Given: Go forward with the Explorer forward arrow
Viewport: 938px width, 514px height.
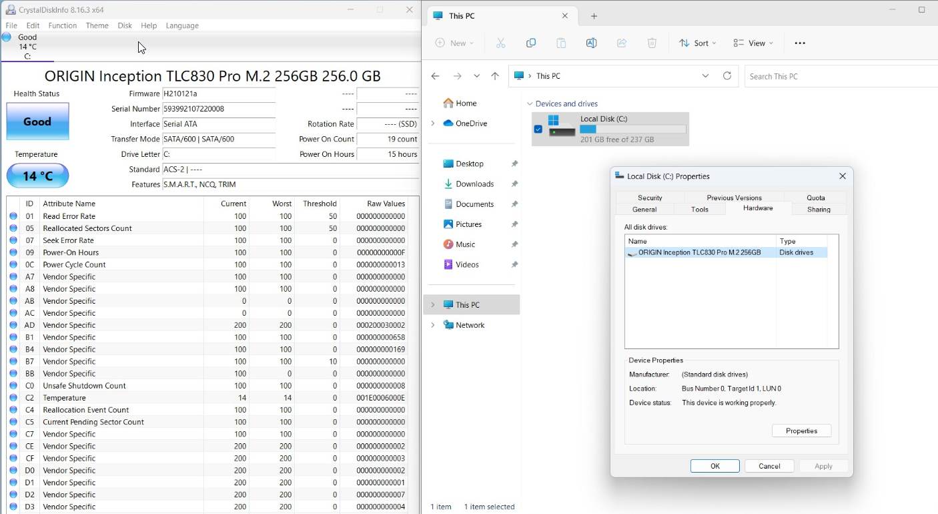Looking at the screenshot, I should 457,76.
